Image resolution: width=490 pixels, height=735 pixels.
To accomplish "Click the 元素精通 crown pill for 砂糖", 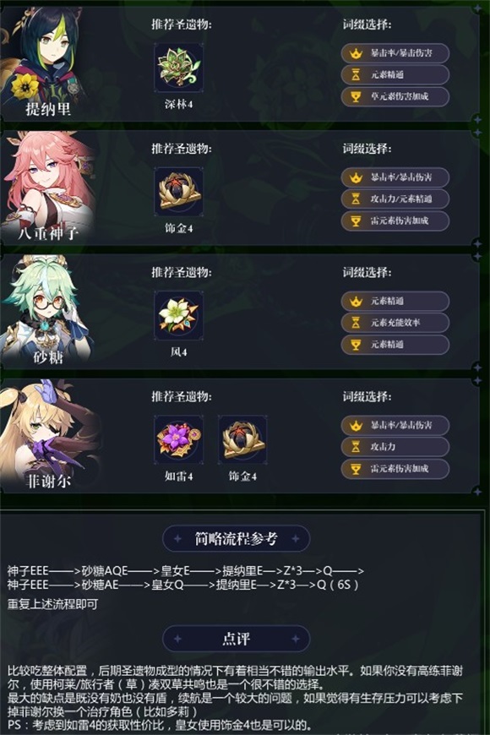I will [395, 301].
